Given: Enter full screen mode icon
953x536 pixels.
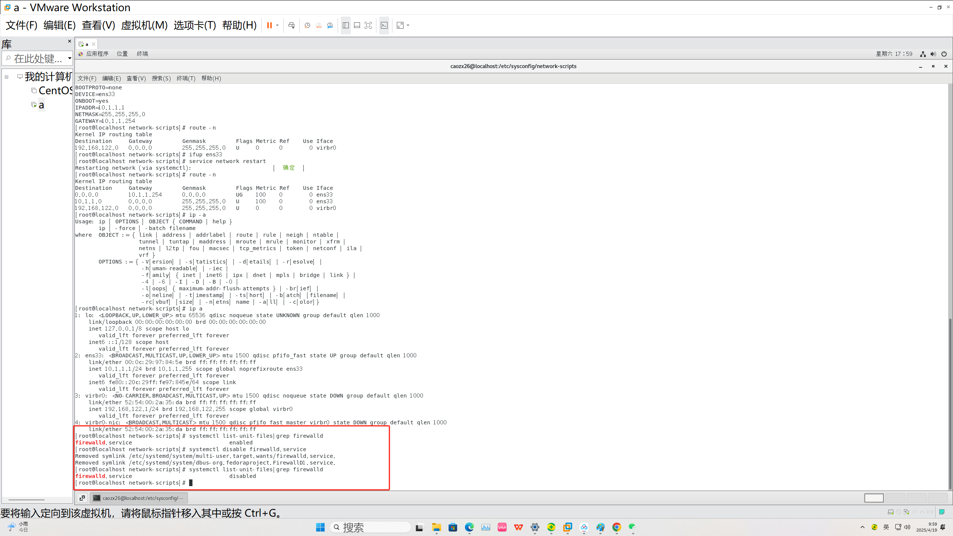Looking at the screenshot, I should click(x=368, y=25).
